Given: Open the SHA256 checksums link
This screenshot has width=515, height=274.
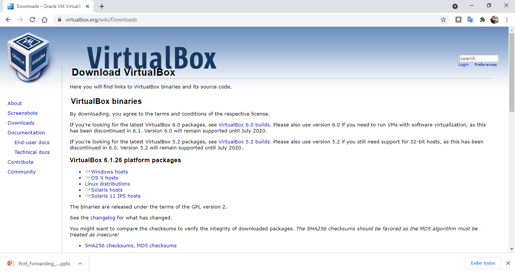Looking at the screenshot, I should click(x=109, y=245).
